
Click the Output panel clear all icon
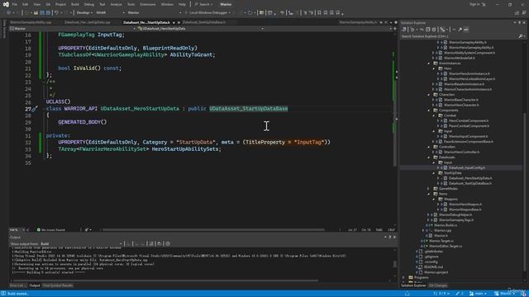(x=151, y=244)
